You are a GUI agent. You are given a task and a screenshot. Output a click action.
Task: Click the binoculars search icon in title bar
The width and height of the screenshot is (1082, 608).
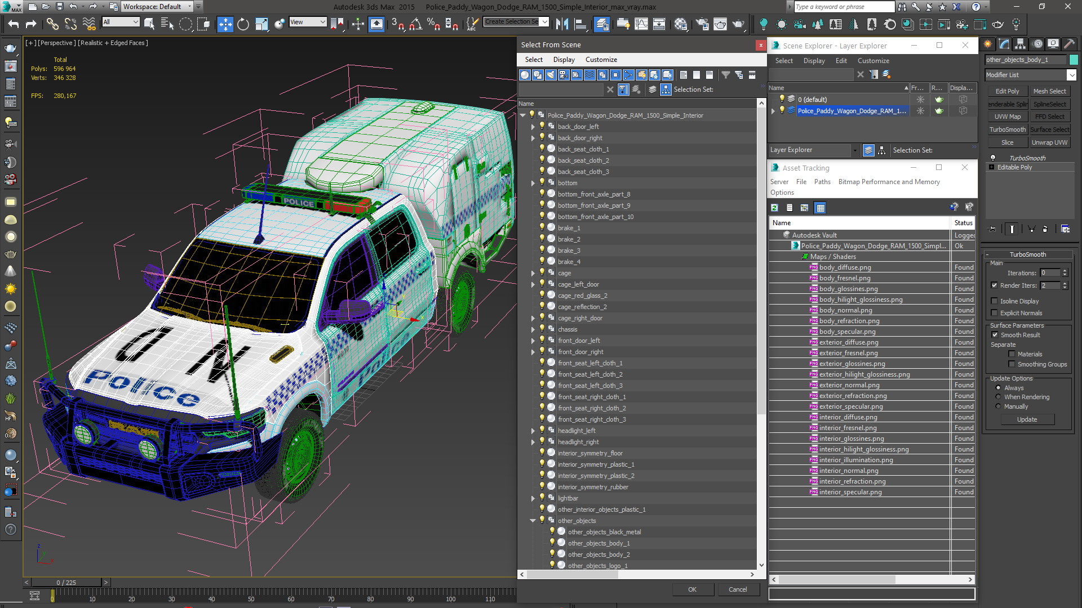902,7
